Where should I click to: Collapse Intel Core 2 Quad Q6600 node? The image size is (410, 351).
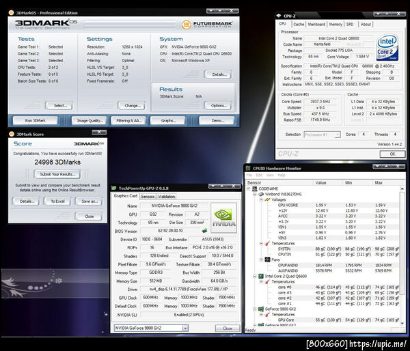[x=255, y=277]
